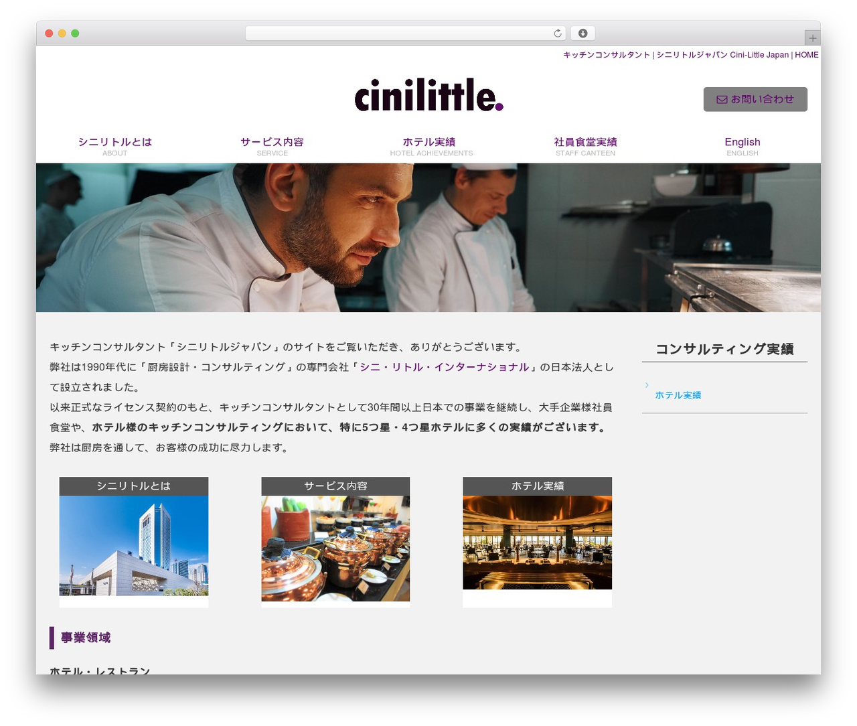Close the browser window with red button
The height and width of the screenshot is (726, 857).
click(49, 33)
